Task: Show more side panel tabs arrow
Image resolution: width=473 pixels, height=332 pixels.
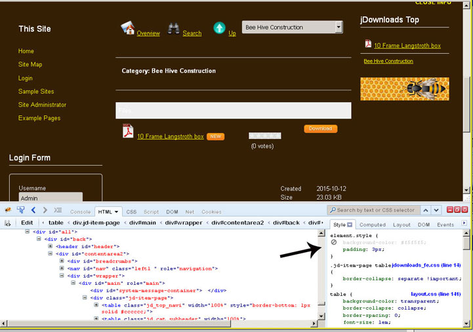Action: click(464, 223)
